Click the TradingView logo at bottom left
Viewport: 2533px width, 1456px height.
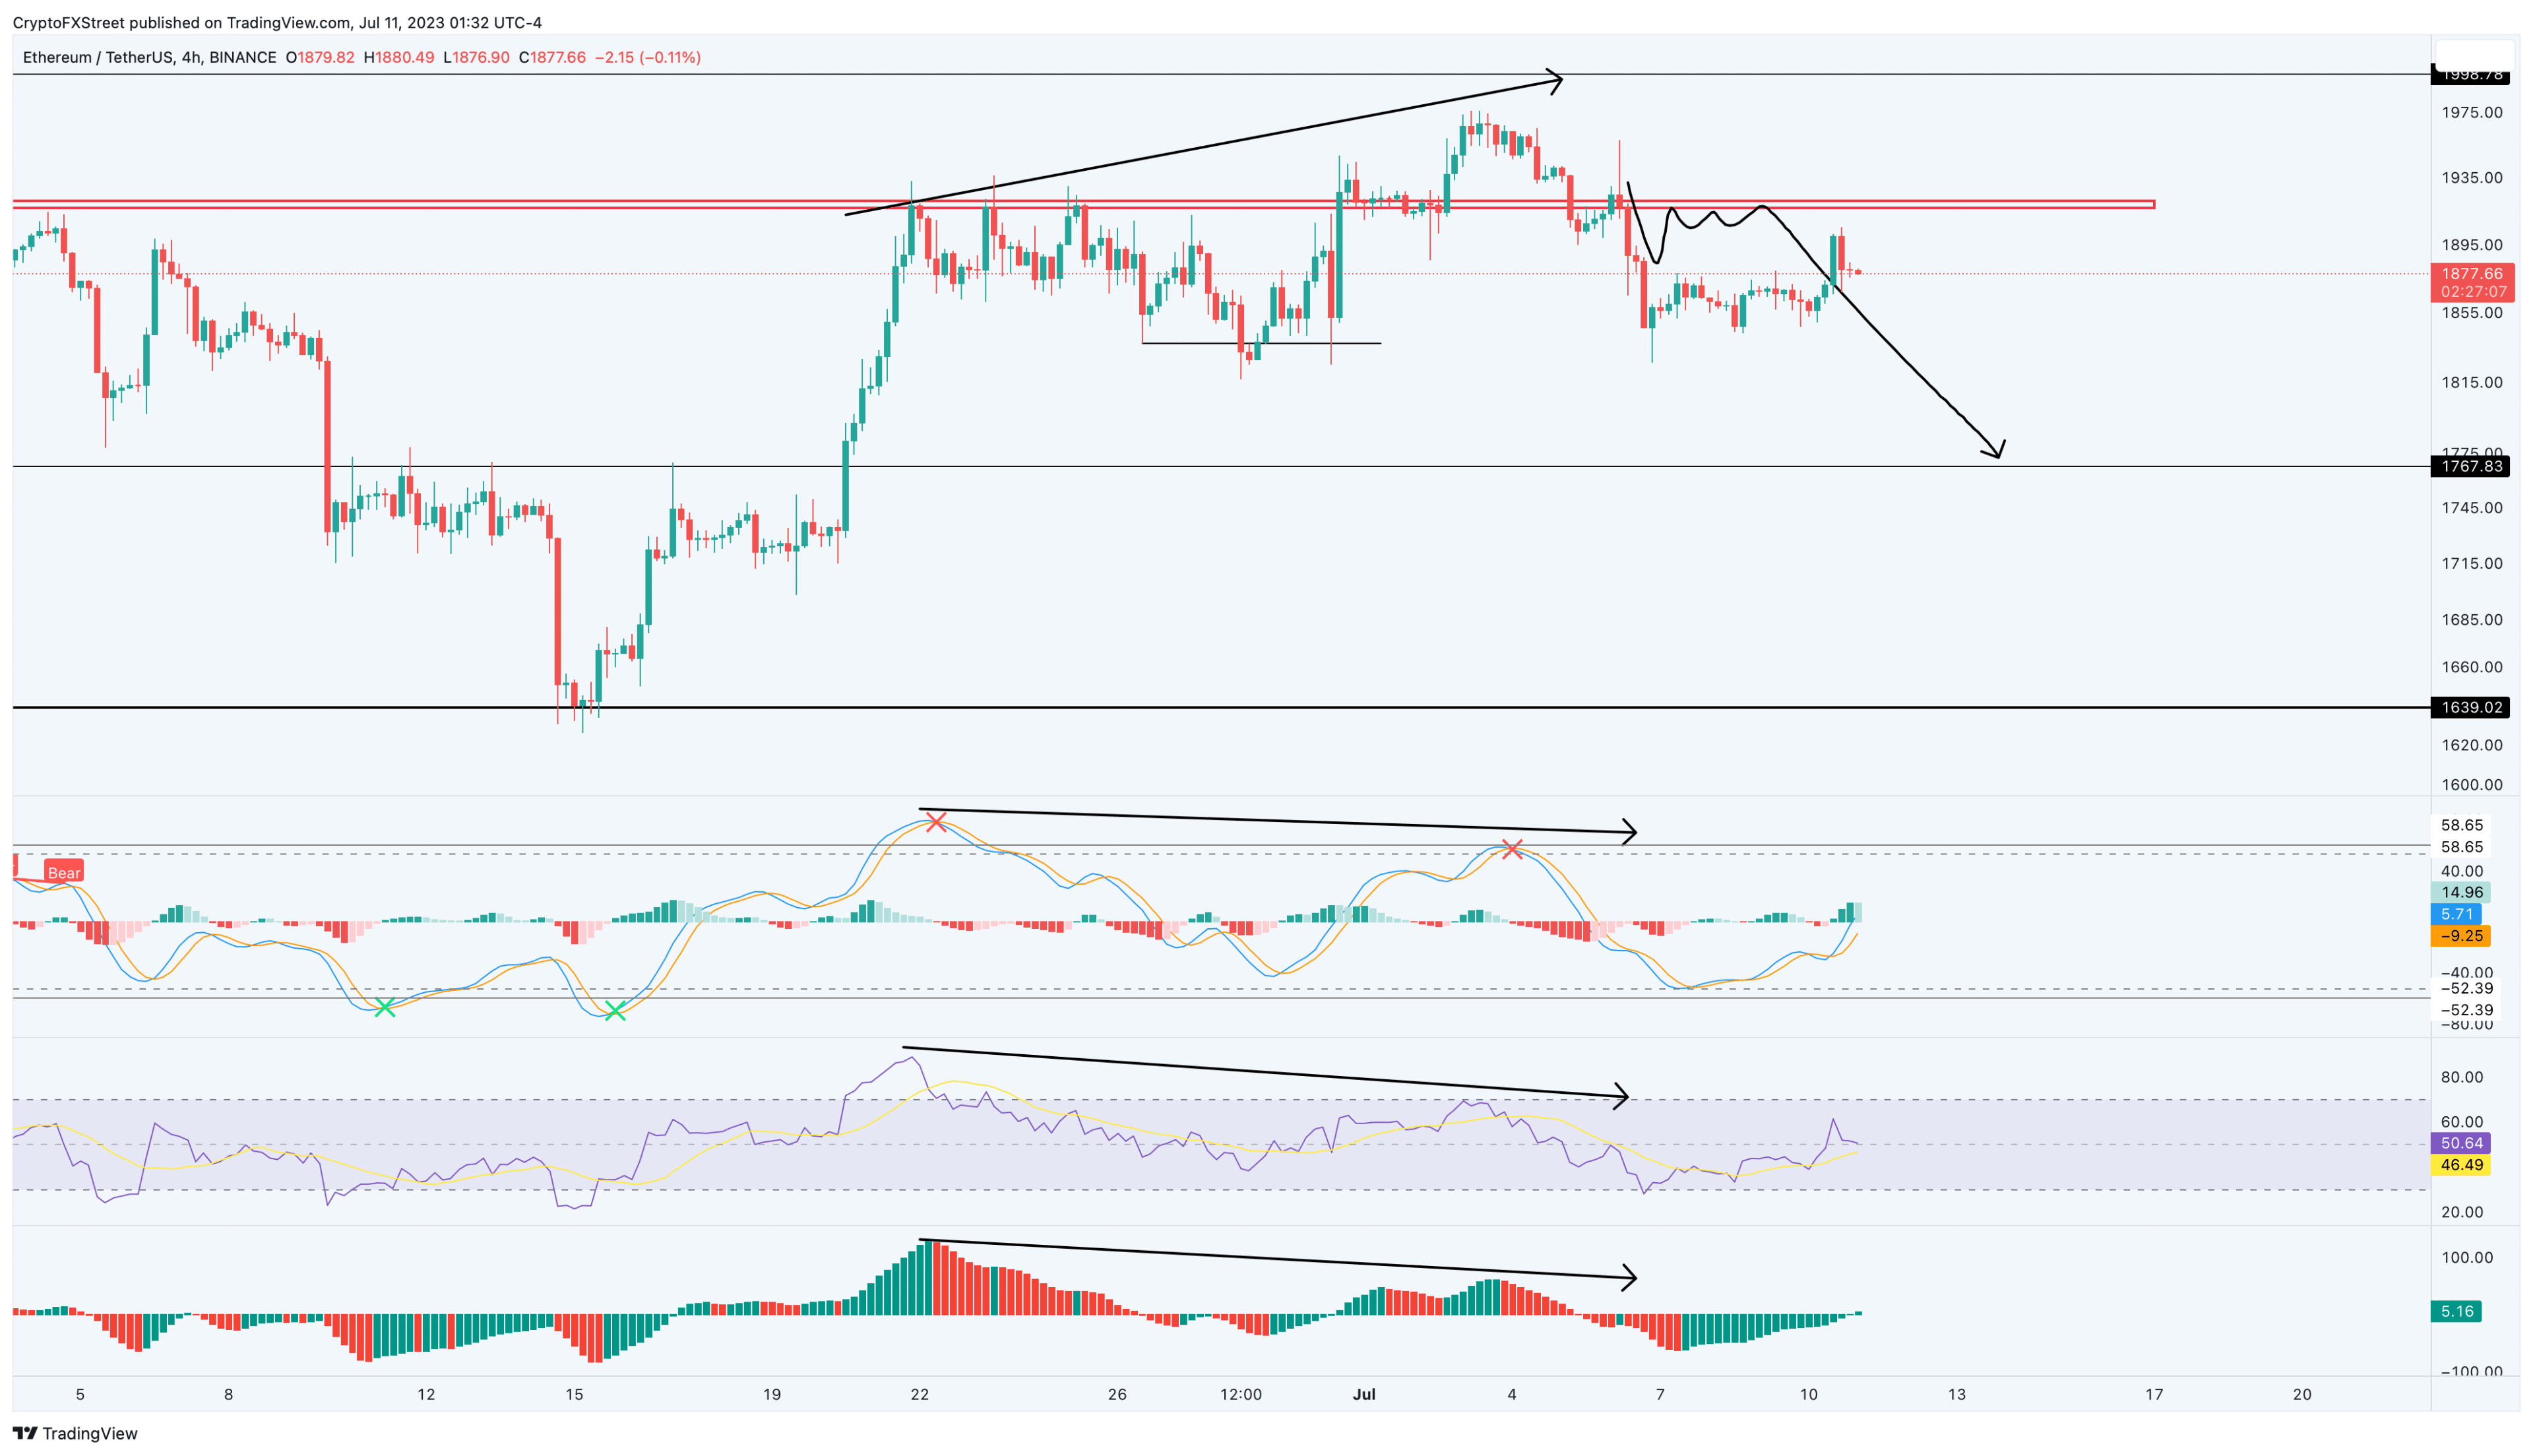click(x=75, y=1433)
